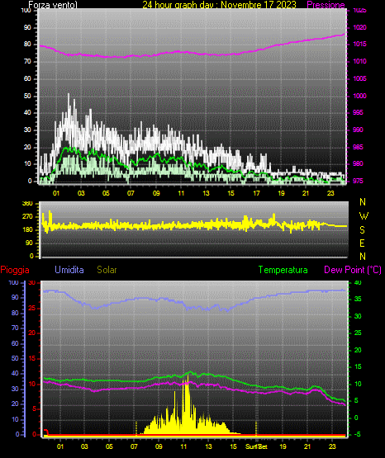
Task: Click hour label 09 on bottom chart
Action: click(x=159, y=446)
